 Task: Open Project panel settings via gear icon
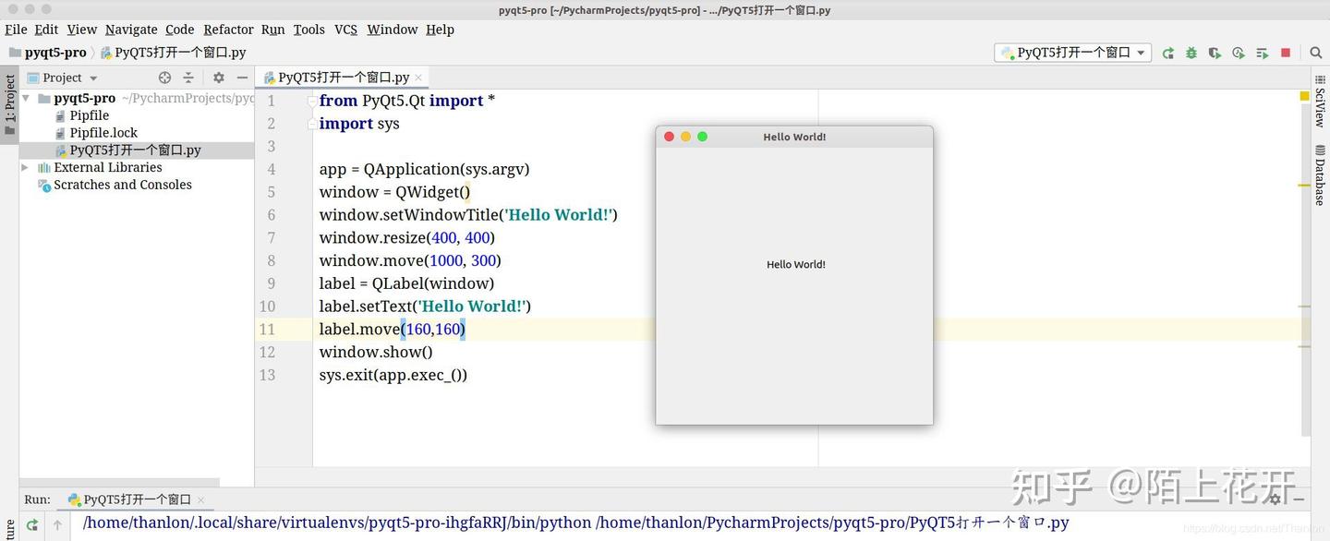pyautogui.click(x=218, y=78)
